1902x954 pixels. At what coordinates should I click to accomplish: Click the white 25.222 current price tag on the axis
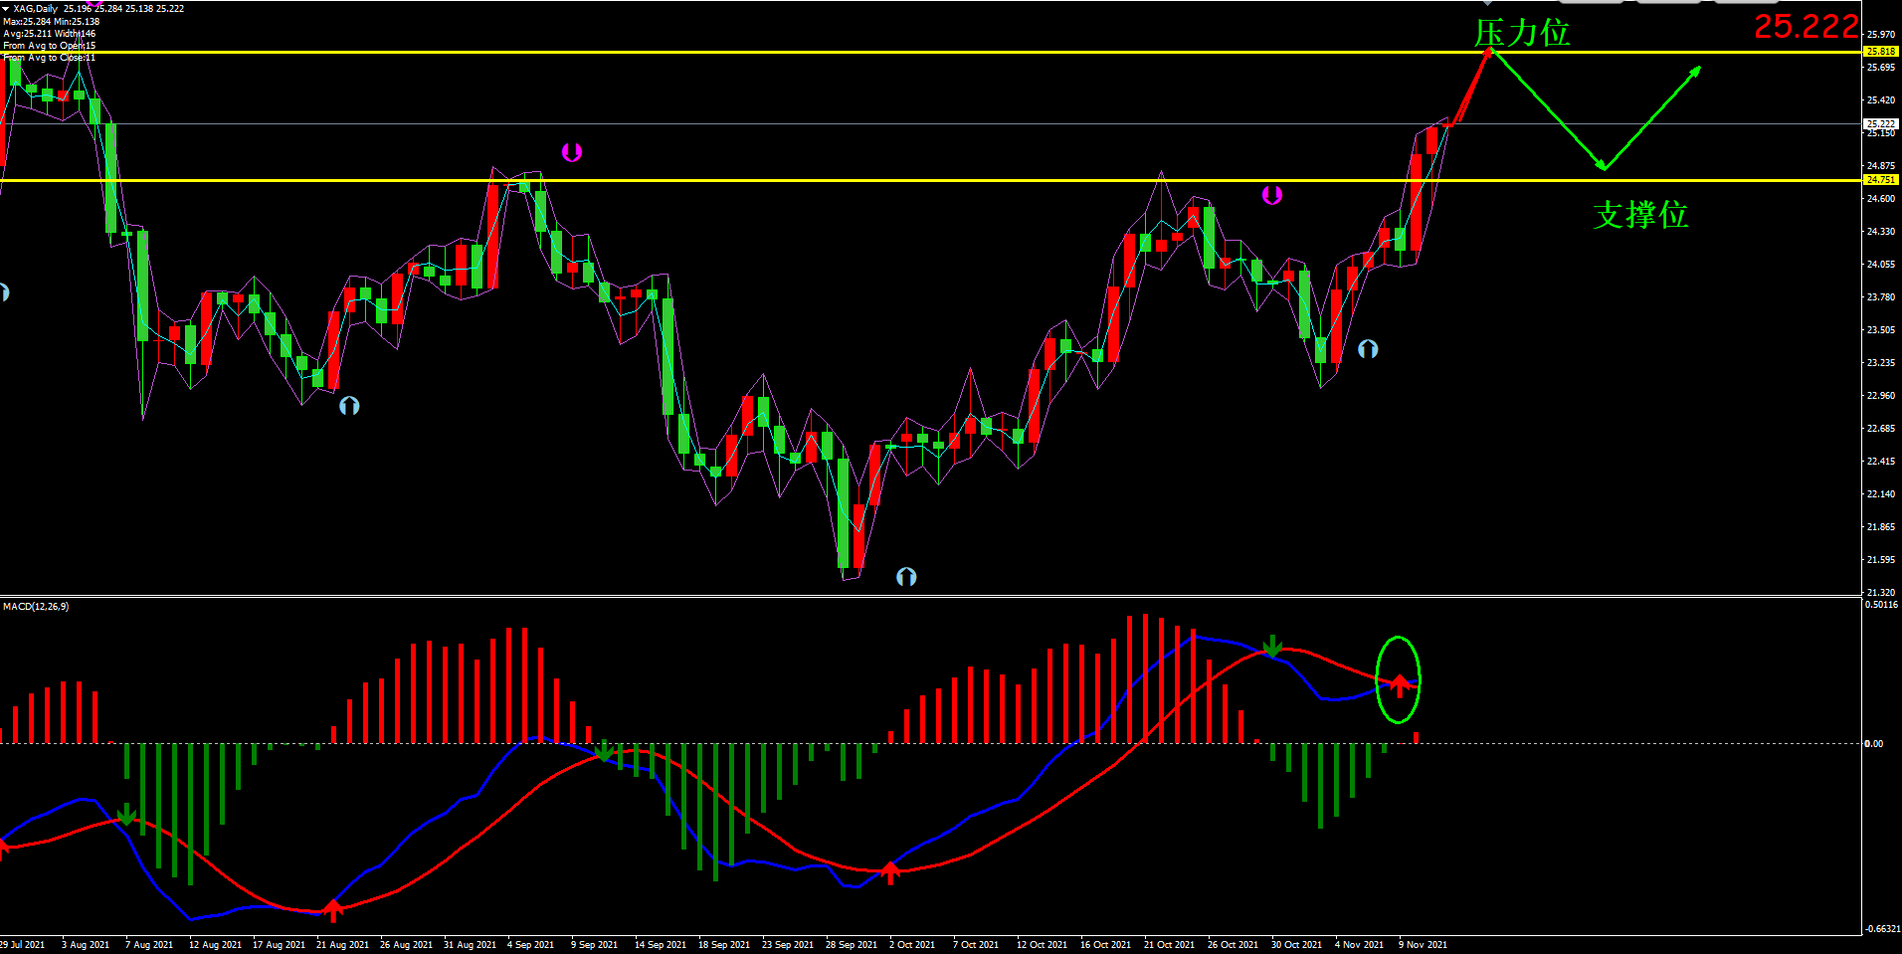(1880, 124)
